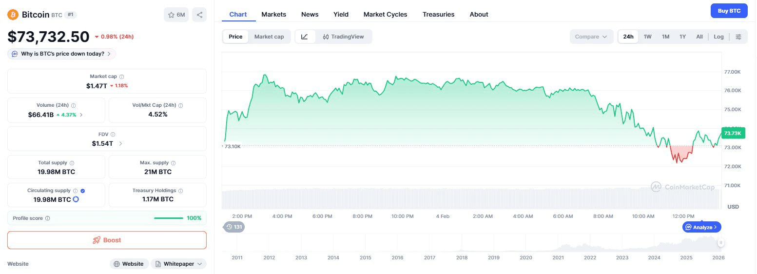
Task: Open the Compare dropdown
Action: tap(591, 37)
